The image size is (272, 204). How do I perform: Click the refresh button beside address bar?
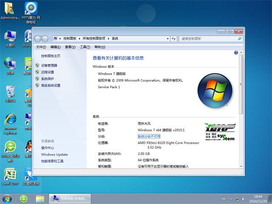(x=174, y=39)
